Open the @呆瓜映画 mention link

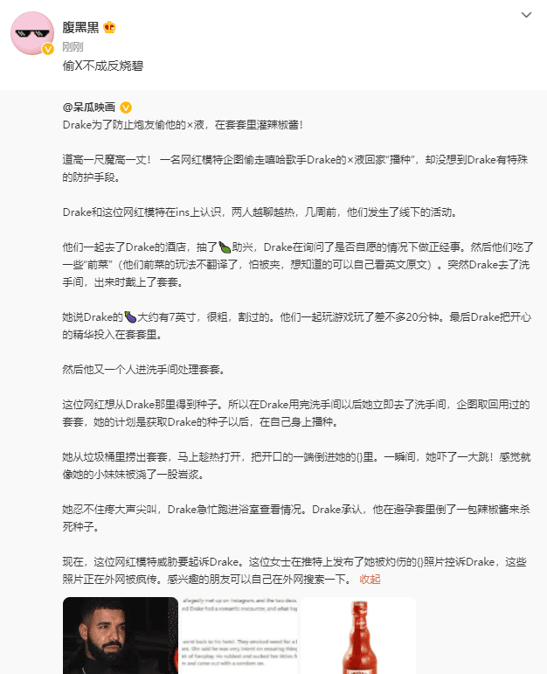coord(89,107)
